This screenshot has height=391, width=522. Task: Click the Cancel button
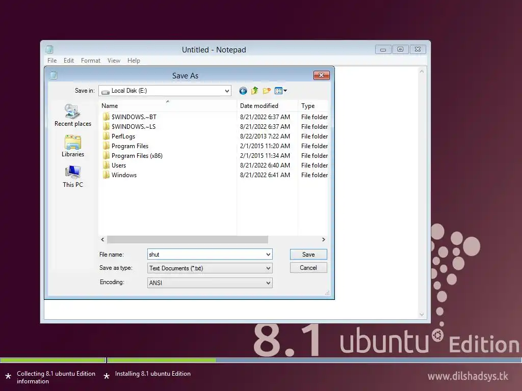(308, 268)
